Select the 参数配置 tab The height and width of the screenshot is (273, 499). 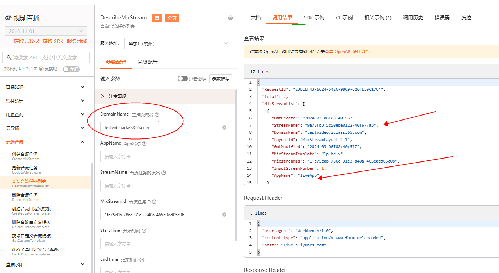[x=116, y=62]
